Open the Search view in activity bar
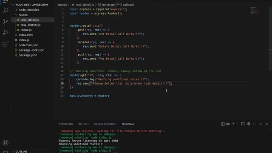Viewport: 272px width, 153px height. [6, 11]
